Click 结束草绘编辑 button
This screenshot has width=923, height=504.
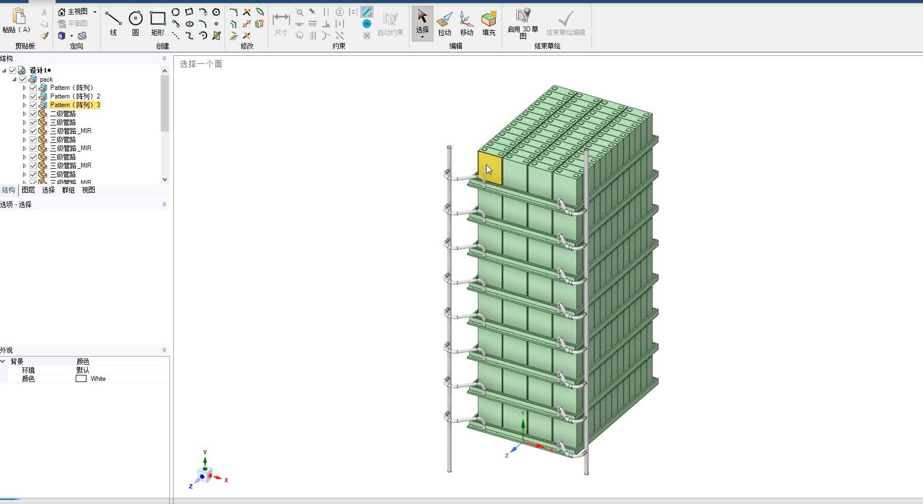click(565, 23)
